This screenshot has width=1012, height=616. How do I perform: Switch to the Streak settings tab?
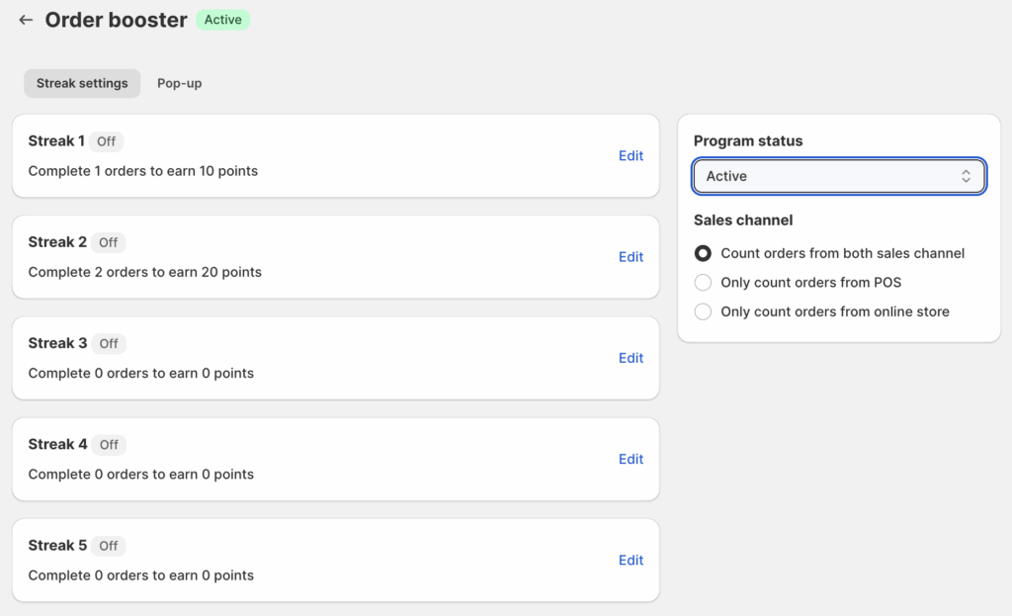click(x=82, y=83)
